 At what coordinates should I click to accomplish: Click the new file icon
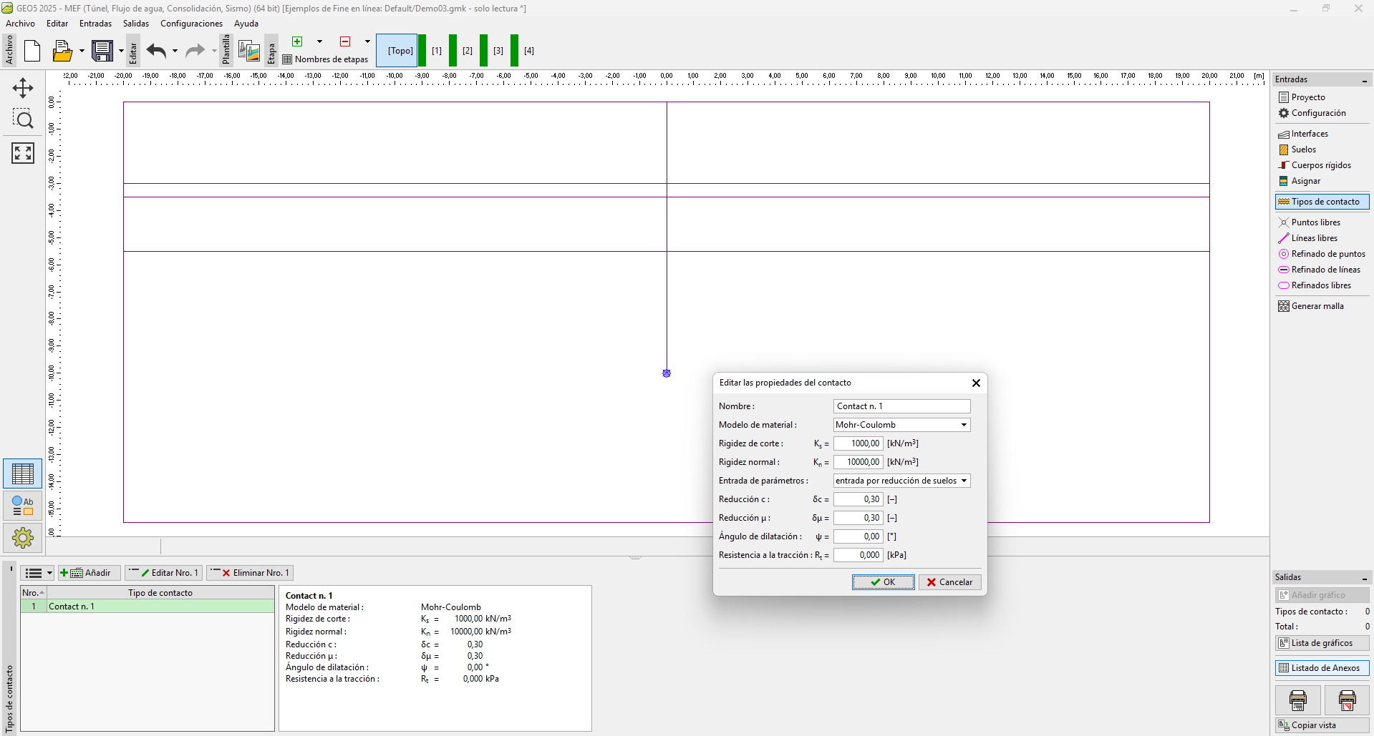point(32,51)
